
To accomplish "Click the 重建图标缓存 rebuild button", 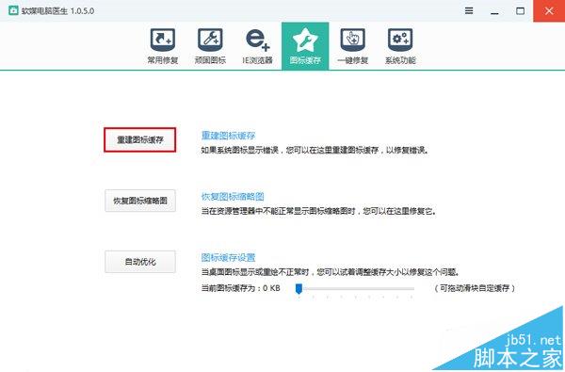I will pos(140,140).
